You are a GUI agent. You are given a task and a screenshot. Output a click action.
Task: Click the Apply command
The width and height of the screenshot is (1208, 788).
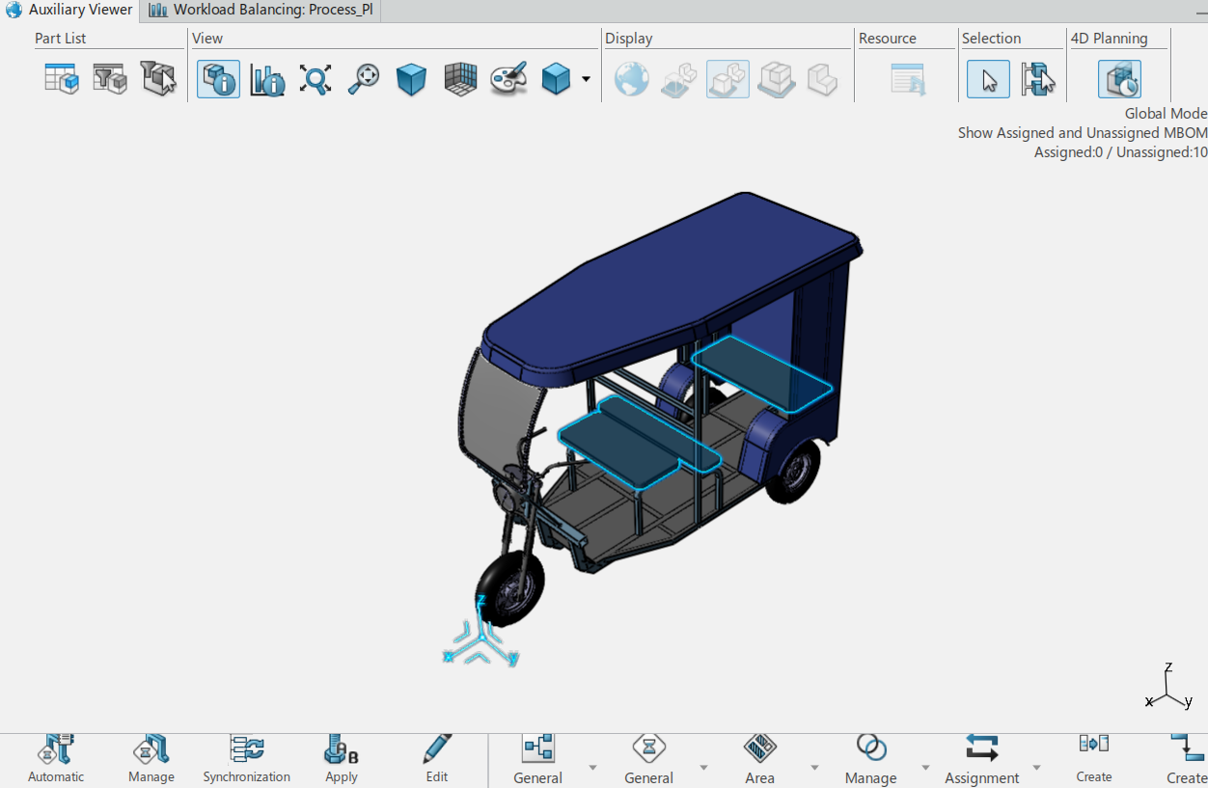(342, 760)
